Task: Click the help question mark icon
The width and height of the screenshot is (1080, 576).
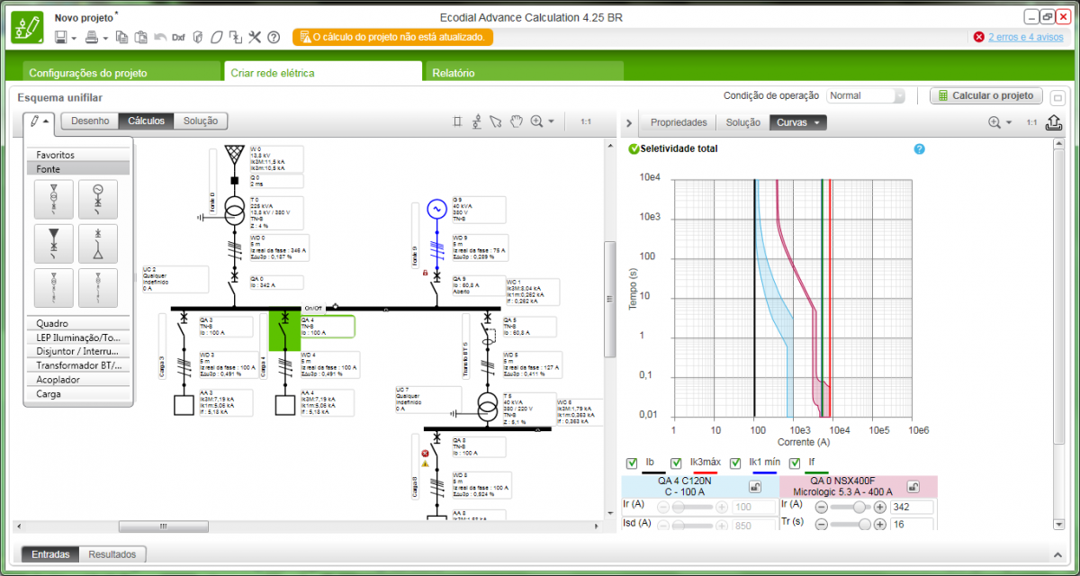Action: click(274, 37)
